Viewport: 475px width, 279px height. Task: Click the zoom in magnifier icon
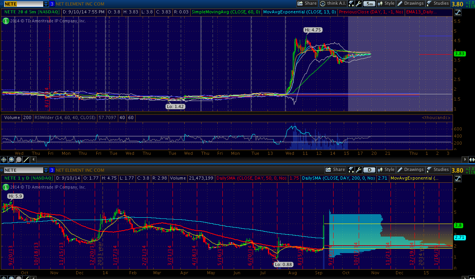point(12,160)
